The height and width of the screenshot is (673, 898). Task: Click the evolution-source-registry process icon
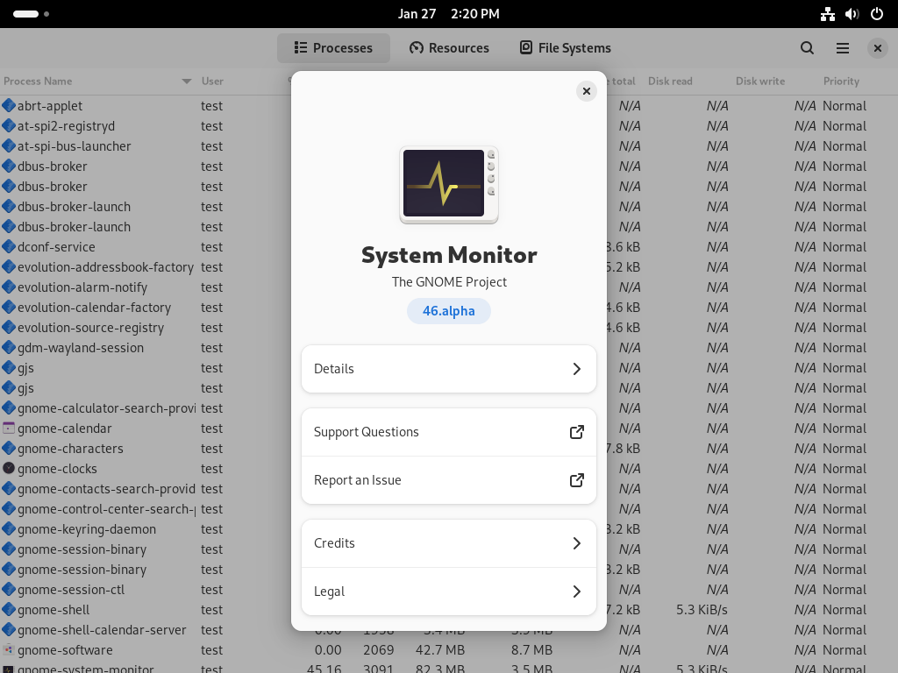coord(9,328)
